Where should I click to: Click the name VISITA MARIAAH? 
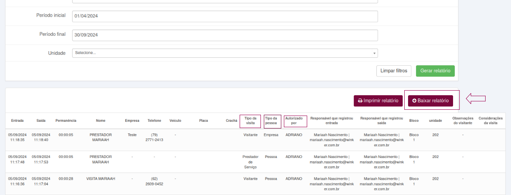point(100,178)
